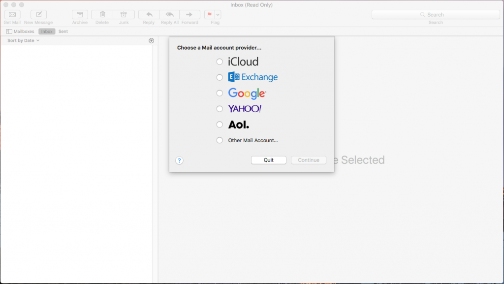
Task: Select the Yahoo radio button
Action: pos(220,109)
